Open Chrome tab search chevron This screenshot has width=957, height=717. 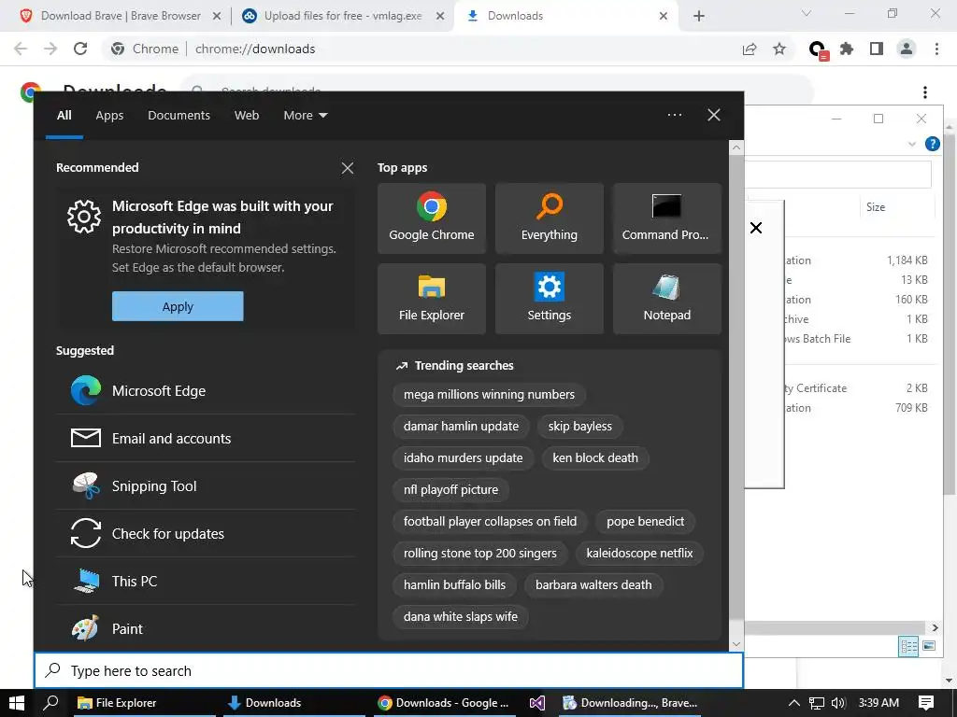pyautogui.click(x=807, y=13)
